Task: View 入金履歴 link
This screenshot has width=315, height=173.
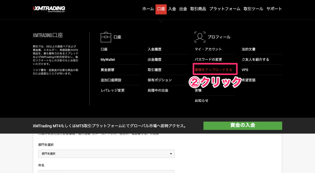Action: point(154,49)
